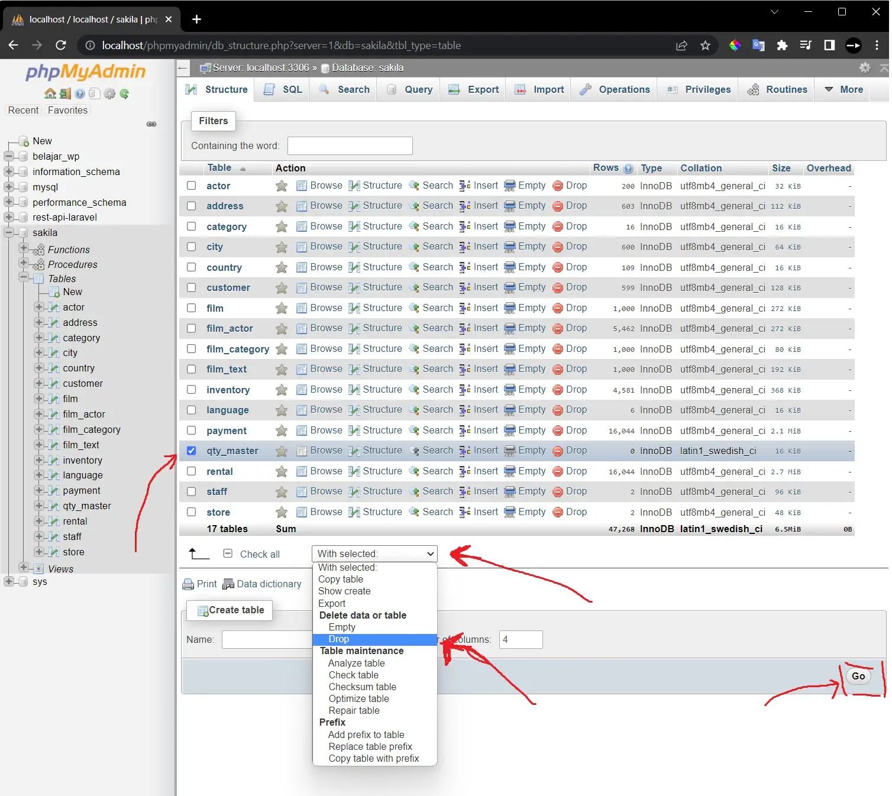Screen dimensions: 892x796
Task: Open the With selected dropdown
Action: (374, 554)
